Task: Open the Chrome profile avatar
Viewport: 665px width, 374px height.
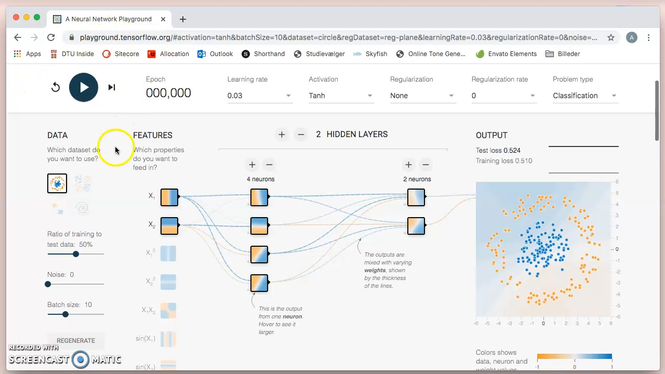Action: coord(632,37)
